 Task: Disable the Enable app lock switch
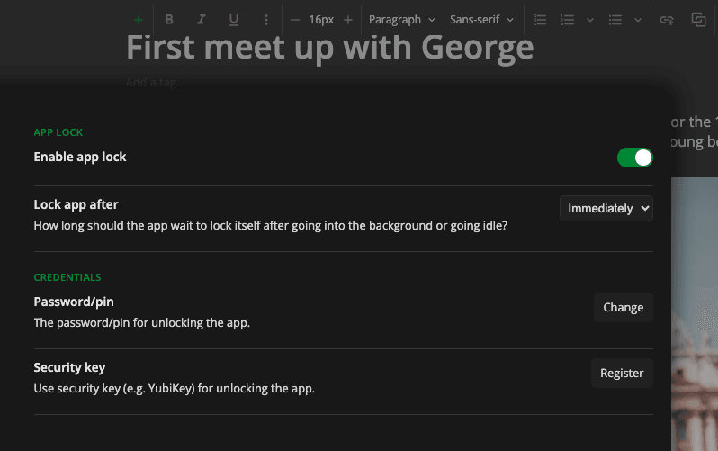click(x=634, y=158)
